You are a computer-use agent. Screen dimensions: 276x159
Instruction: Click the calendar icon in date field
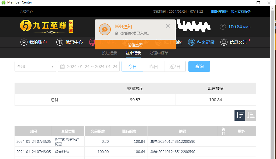62,66
